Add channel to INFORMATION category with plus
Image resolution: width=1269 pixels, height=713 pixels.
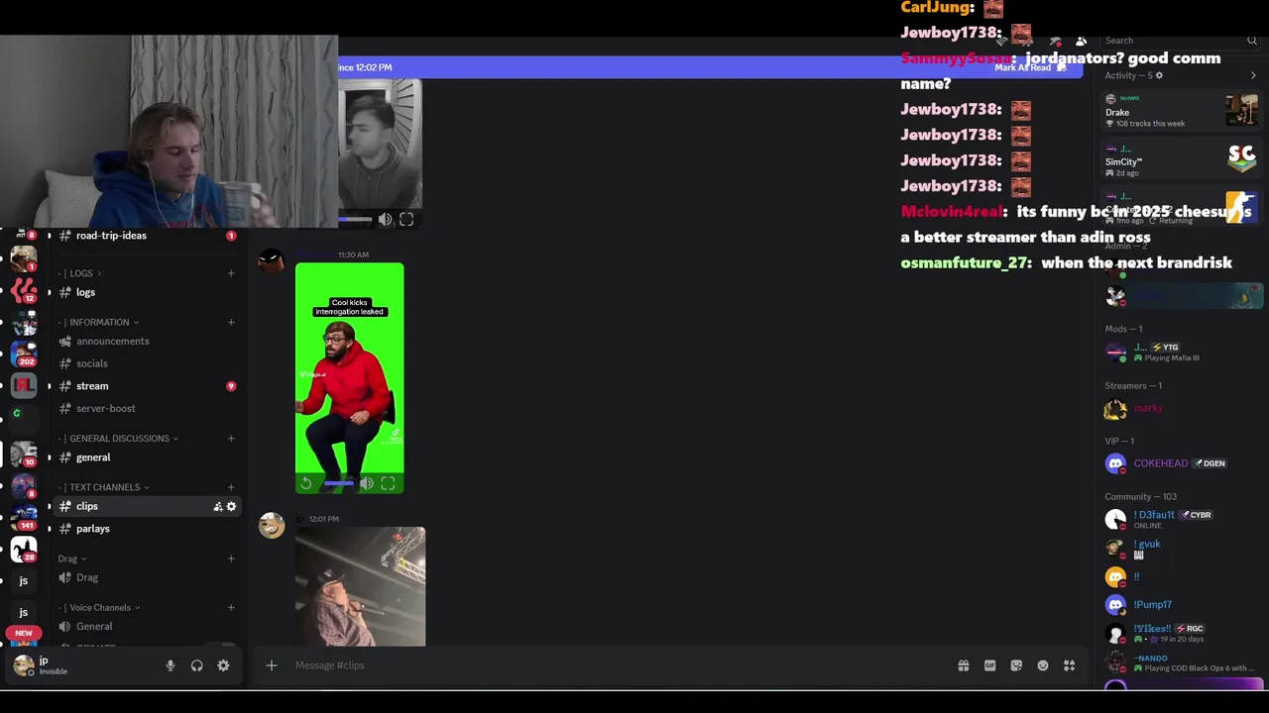(x=231, y=322)
